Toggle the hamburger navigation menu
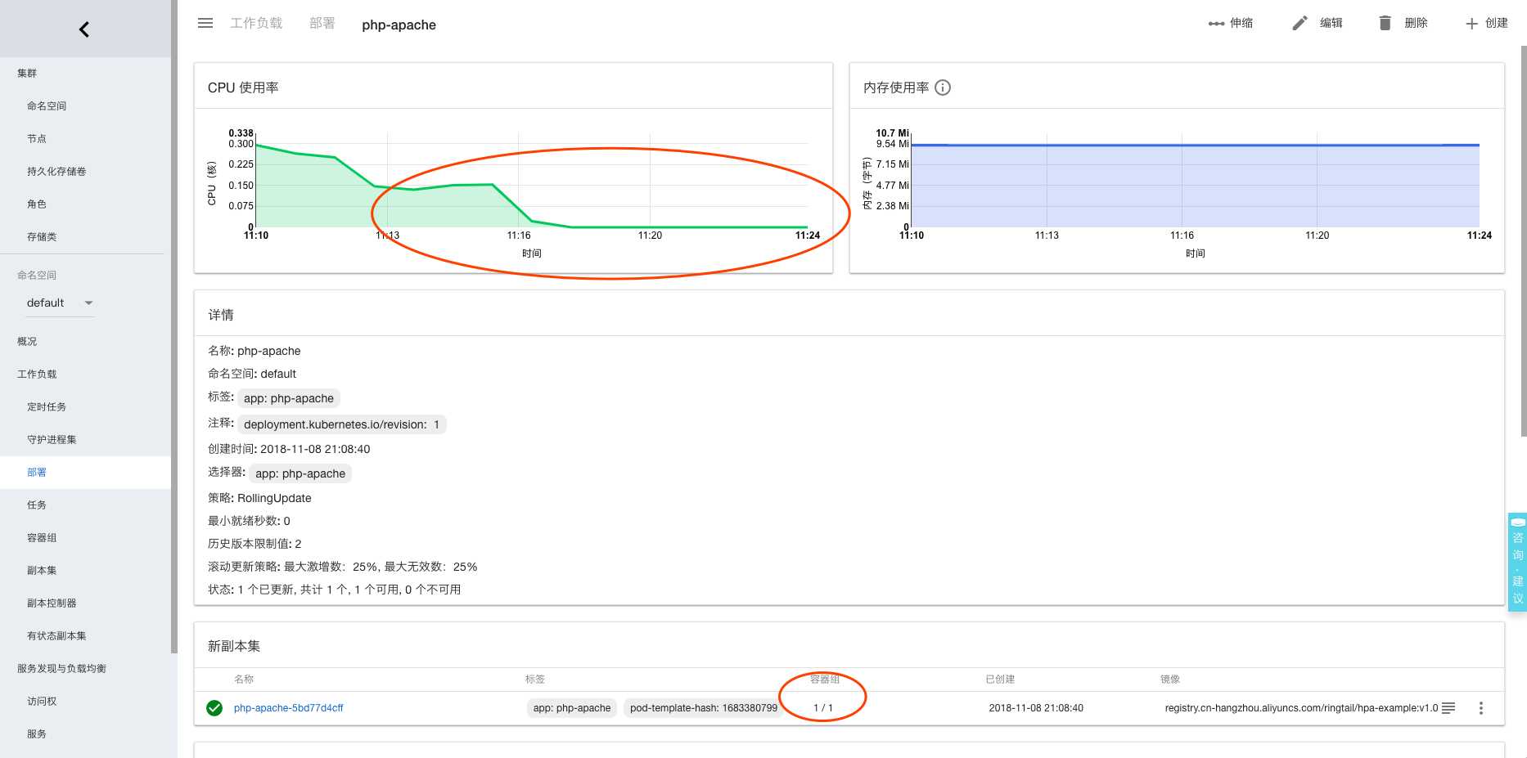The width and height of the screenshot is (1527, 758). (205, 23)
